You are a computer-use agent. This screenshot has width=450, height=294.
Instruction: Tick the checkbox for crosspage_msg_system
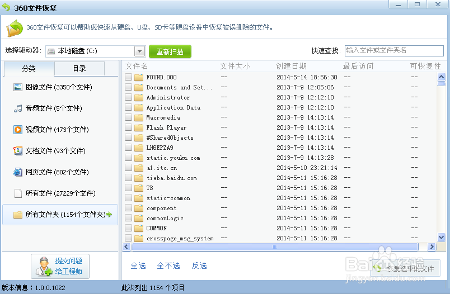[128, 238]
